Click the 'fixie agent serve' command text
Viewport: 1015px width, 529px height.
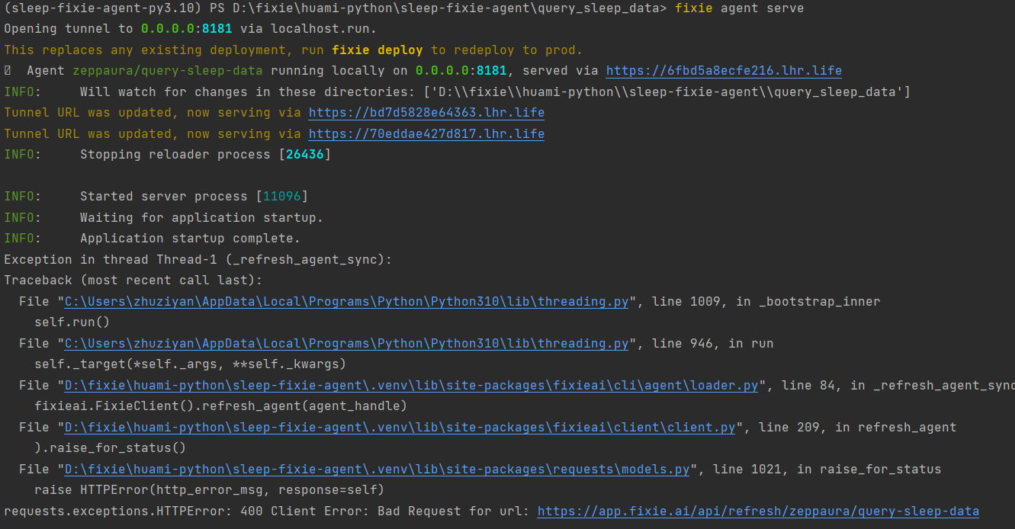pos(739,8)
